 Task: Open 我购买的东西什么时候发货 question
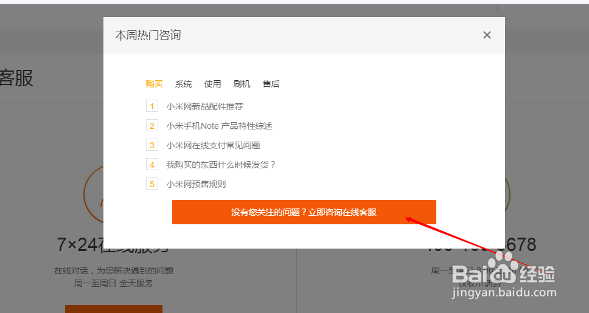coord(221,165)
